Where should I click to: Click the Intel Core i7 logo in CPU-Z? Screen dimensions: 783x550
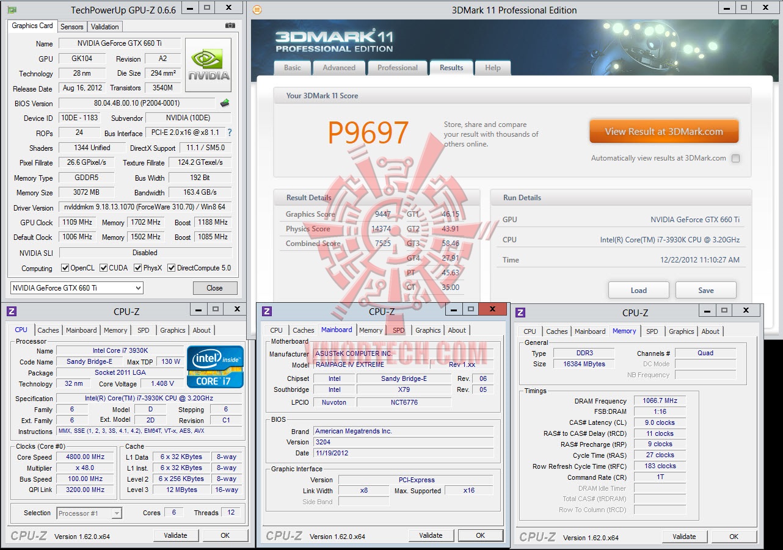(x=216, y=367)
